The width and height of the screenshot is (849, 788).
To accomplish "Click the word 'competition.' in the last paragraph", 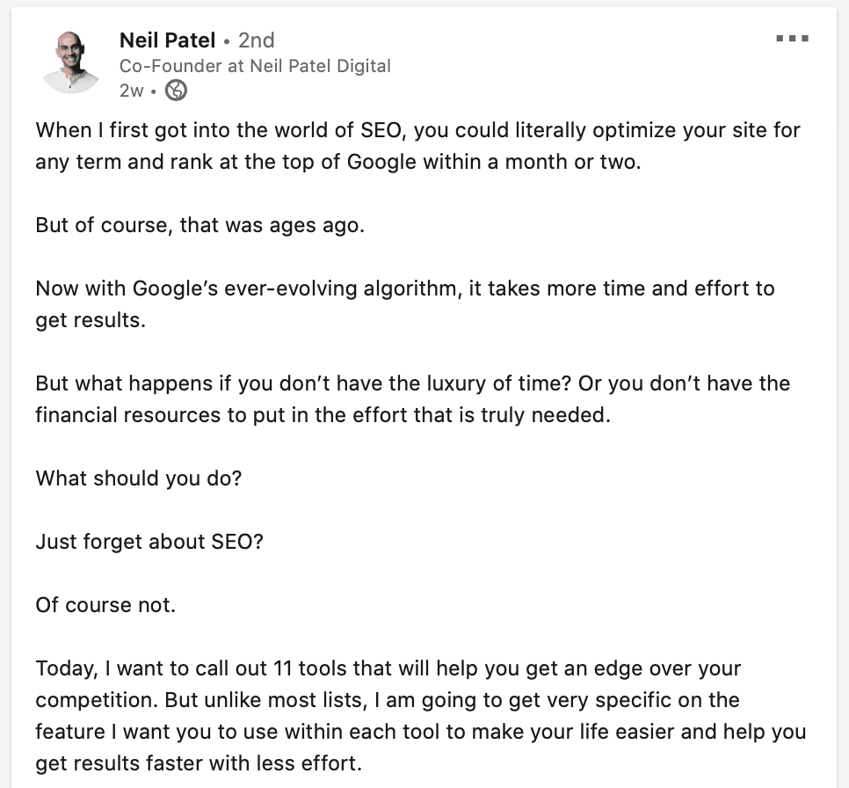I will [97, 700].
